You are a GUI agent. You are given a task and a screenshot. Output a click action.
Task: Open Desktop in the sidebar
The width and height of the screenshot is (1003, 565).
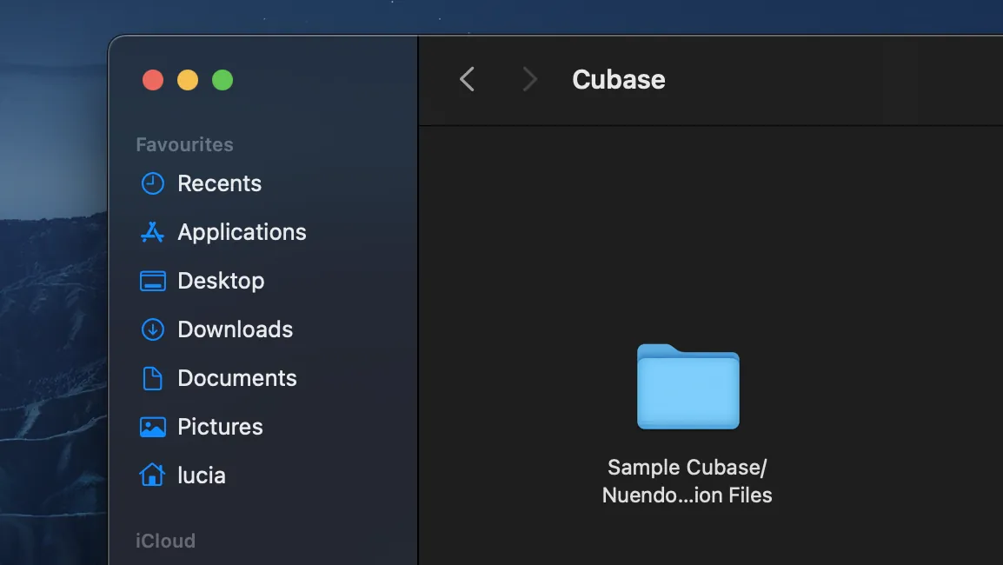click(x=221, y=281)
